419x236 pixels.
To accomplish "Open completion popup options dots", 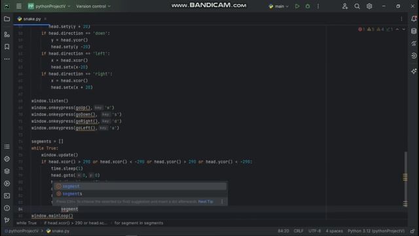I will click(x=222, y=202).
